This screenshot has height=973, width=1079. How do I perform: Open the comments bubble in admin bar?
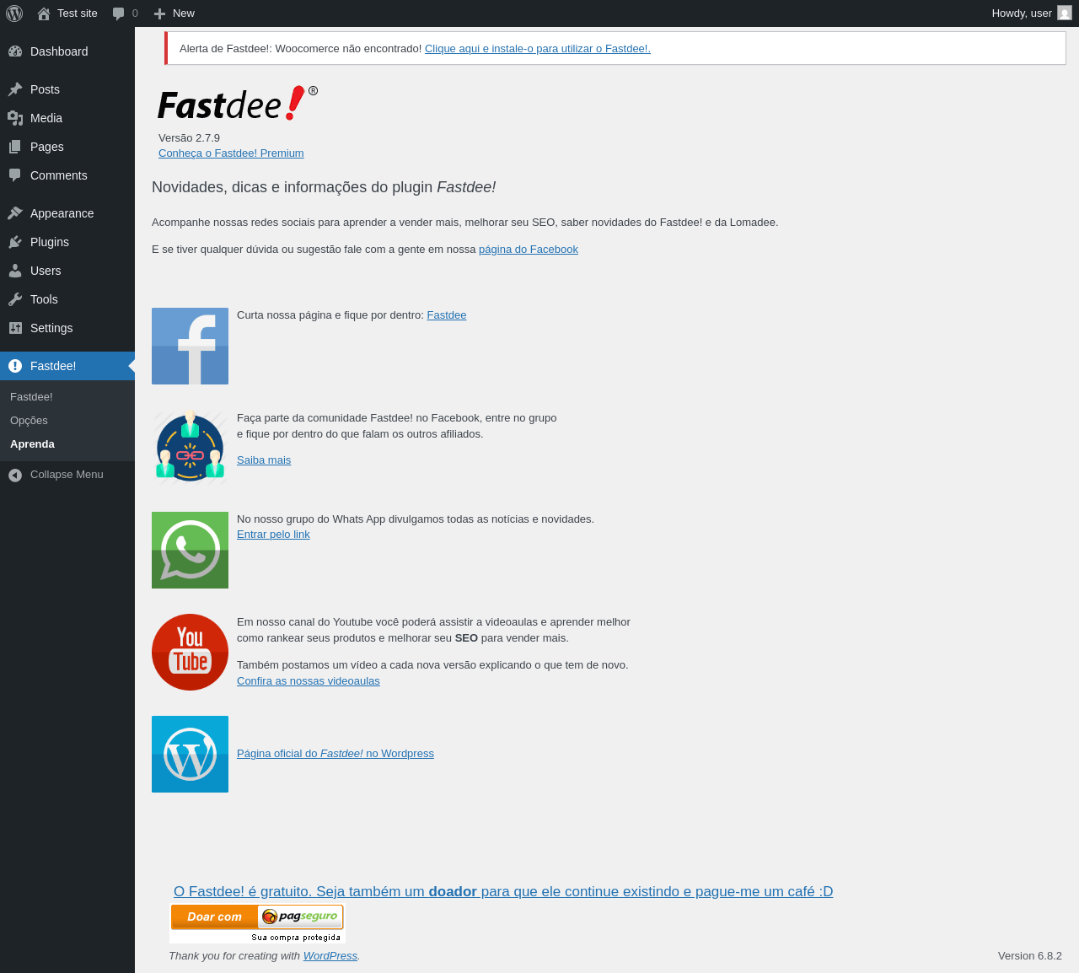[125, 13]
